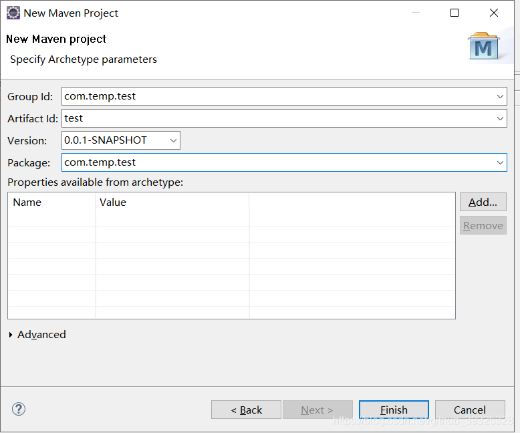
Task: Click the Finish button
Action: pos(394,410)
